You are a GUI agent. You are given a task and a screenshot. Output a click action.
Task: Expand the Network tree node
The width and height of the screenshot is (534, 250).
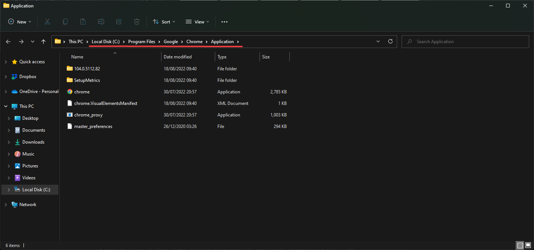(6, 205)
